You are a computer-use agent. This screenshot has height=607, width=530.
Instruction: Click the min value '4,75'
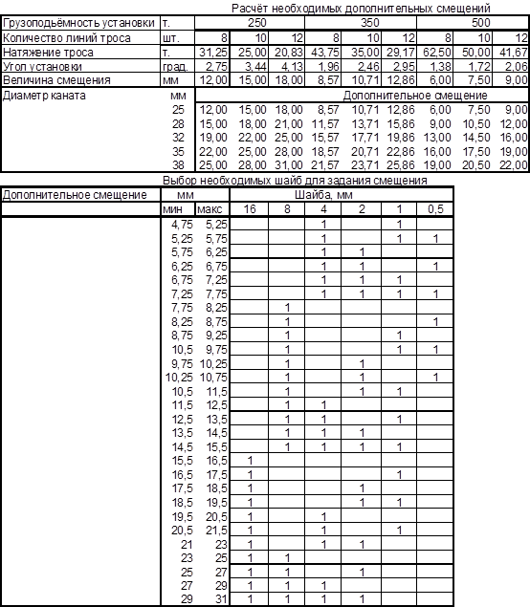[x=182, y=224]
